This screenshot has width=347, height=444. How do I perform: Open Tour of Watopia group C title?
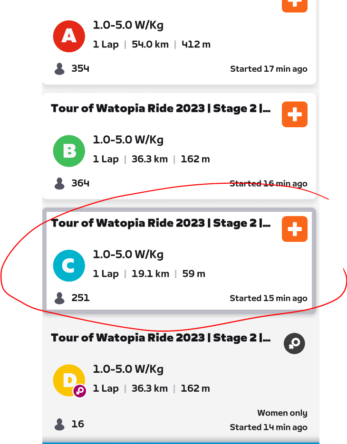pos(161,223)
